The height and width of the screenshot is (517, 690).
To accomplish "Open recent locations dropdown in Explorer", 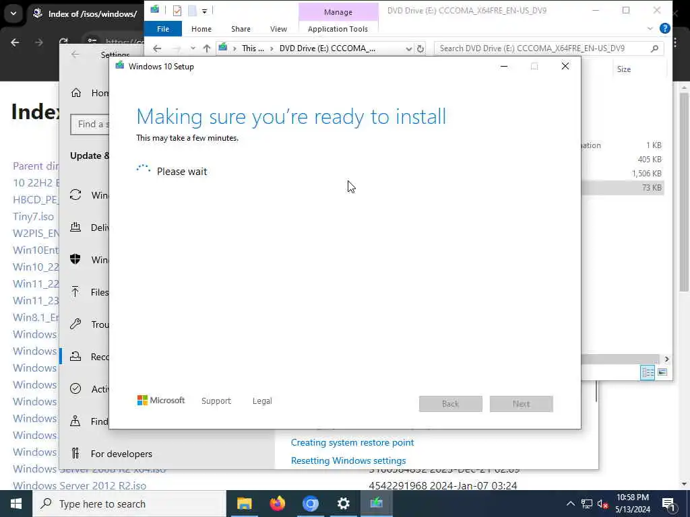I will coord(193,48).
